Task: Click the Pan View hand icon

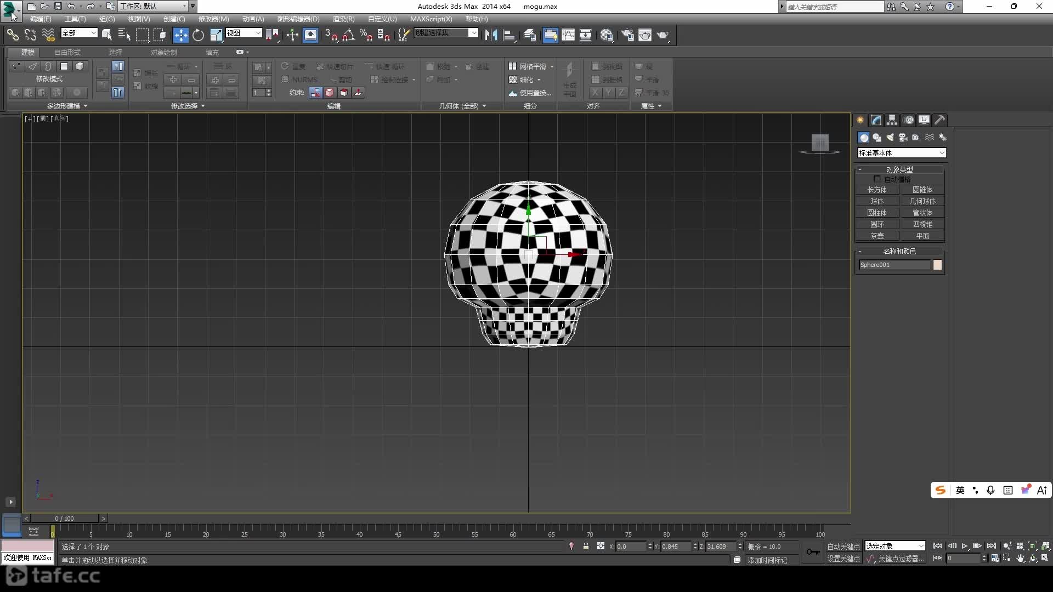Action: (1020, 558)
